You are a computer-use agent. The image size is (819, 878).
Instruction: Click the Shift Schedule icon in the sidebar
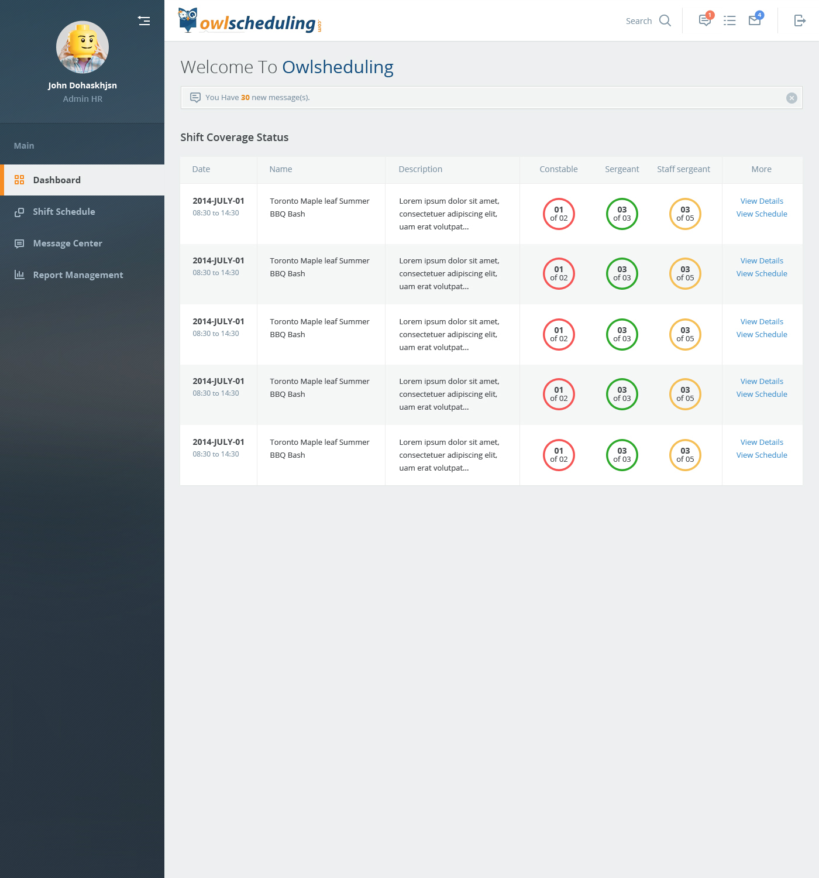coord(19,212)
